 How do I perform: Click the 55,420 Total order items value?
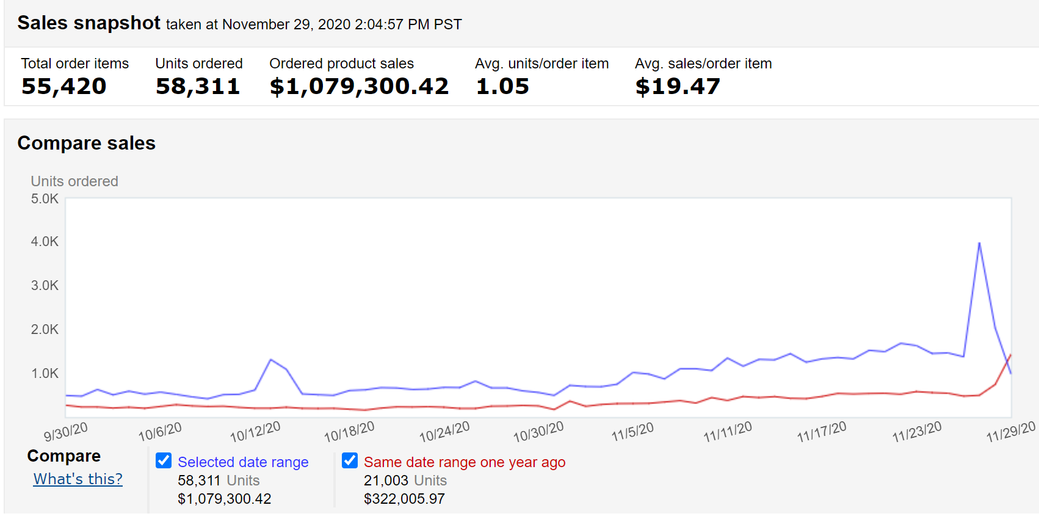64,86
